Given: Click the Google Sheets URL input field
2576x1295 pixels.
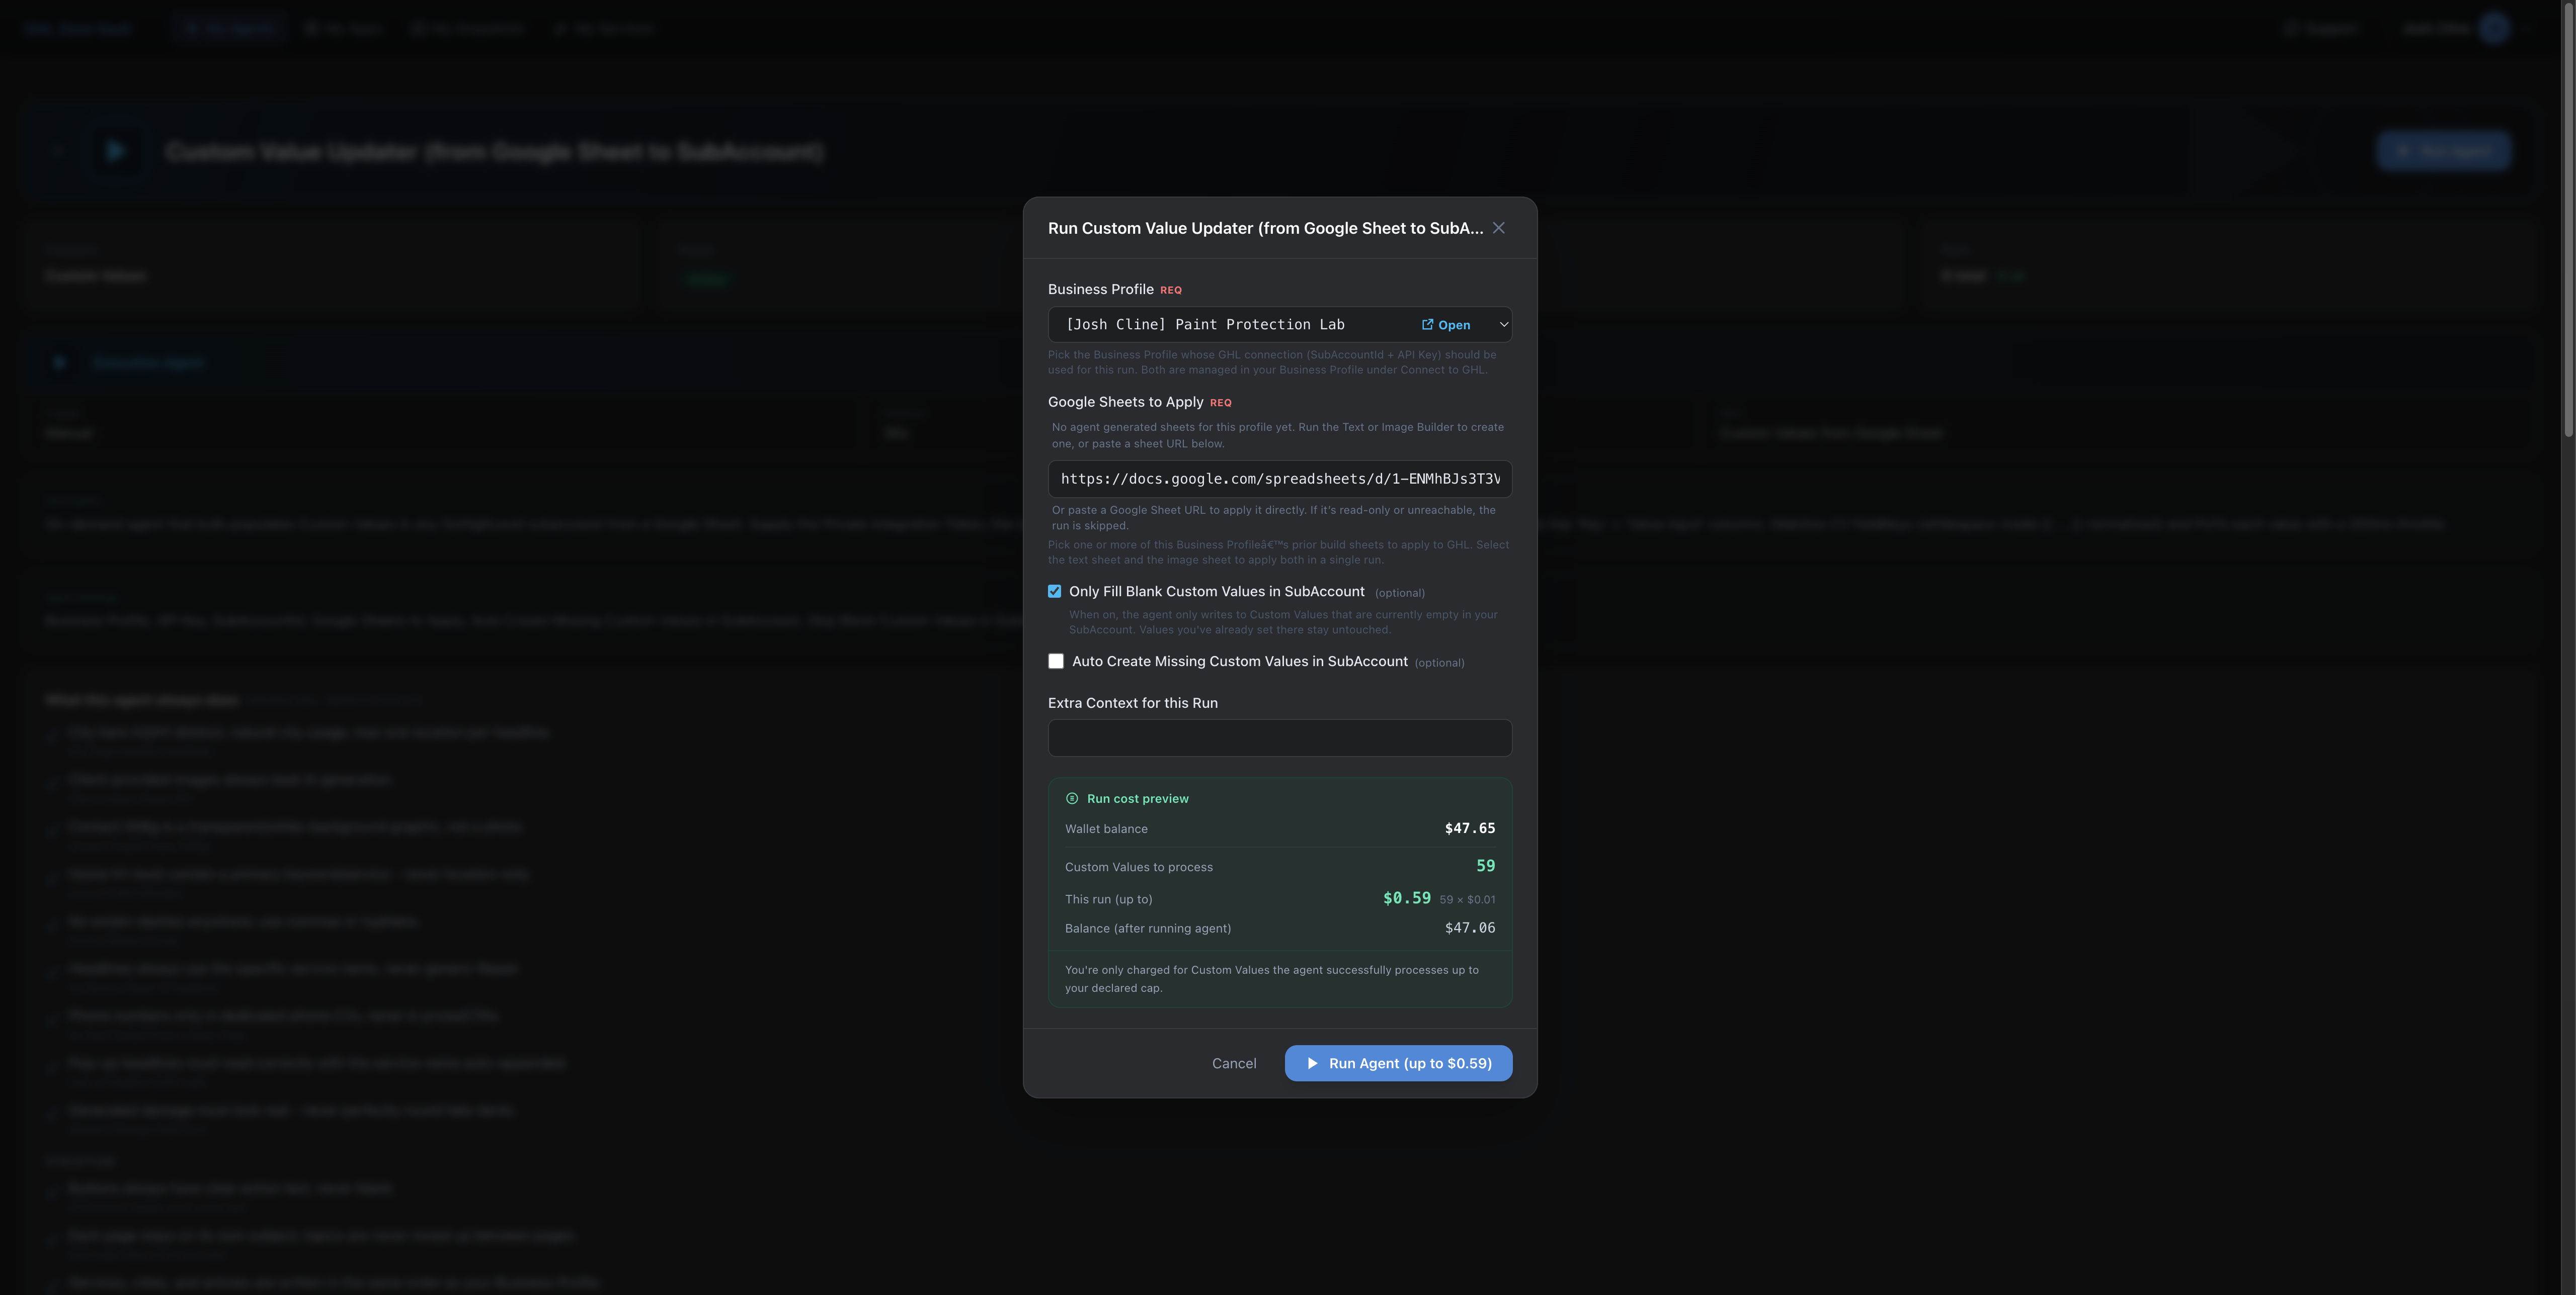Looking at the screenshot, I should pyautogui.click(x=1280, y=479).
